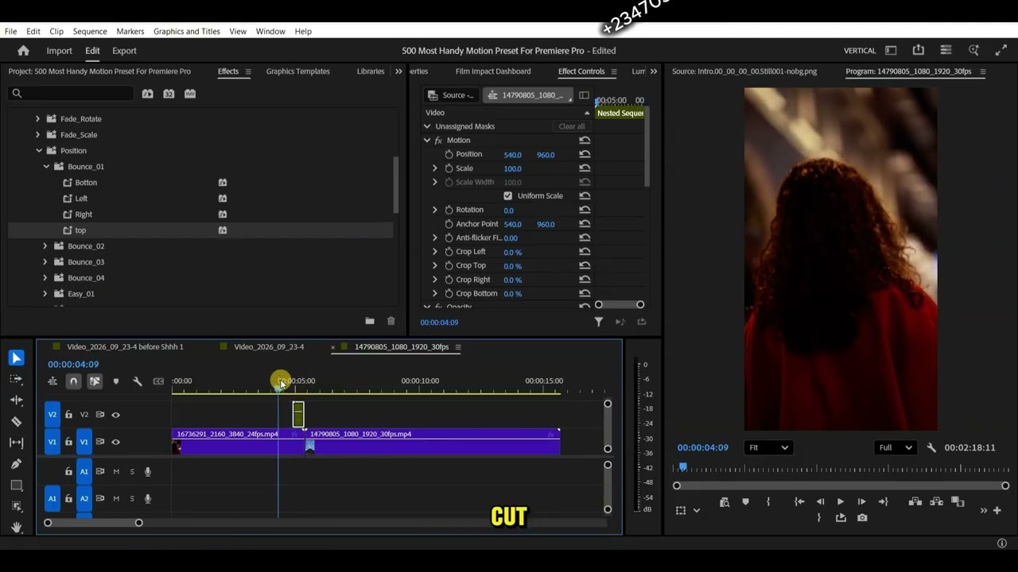Click the delete trash icon in Effects panel

tap(390, 321)
